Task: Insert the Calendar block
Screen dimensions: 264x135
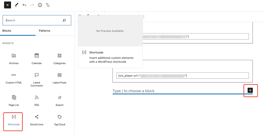Action: (37, 59)
